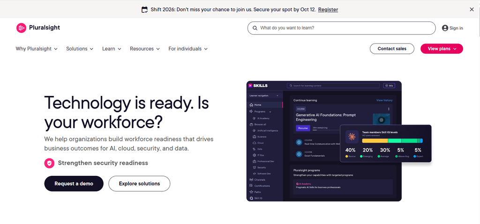Open the View history link in preview
Screen dimensions: 480x224
[384, 100]
